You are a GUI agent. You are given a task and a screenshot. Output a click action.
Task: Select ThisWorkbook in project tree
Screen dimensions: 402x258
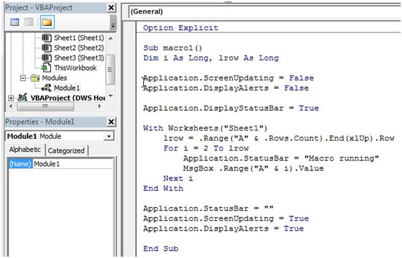click(75, 68)
